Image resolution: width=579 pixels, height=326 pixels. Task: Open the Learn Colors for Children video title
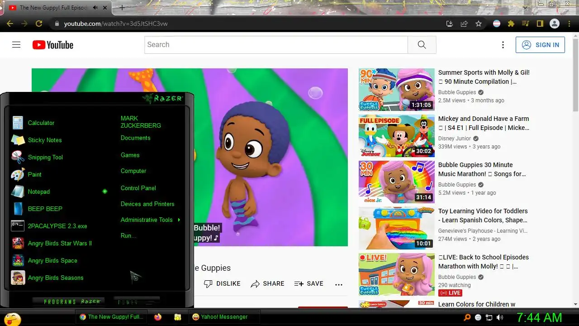(x=477, y=304)
